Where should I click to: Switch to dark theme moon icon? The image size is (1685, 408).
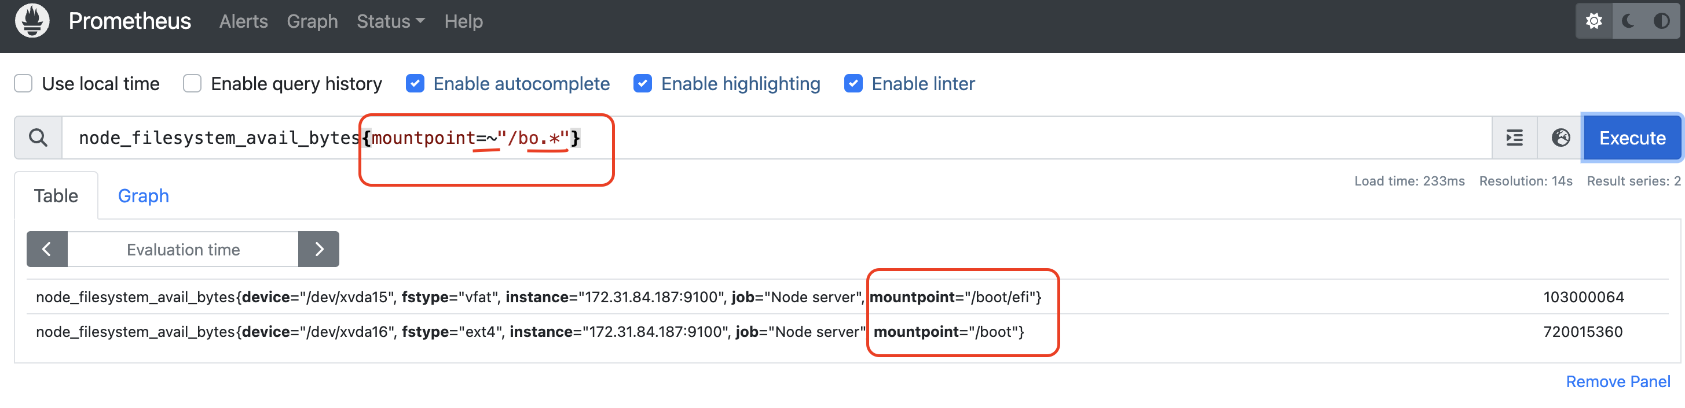pos(1628,21)
